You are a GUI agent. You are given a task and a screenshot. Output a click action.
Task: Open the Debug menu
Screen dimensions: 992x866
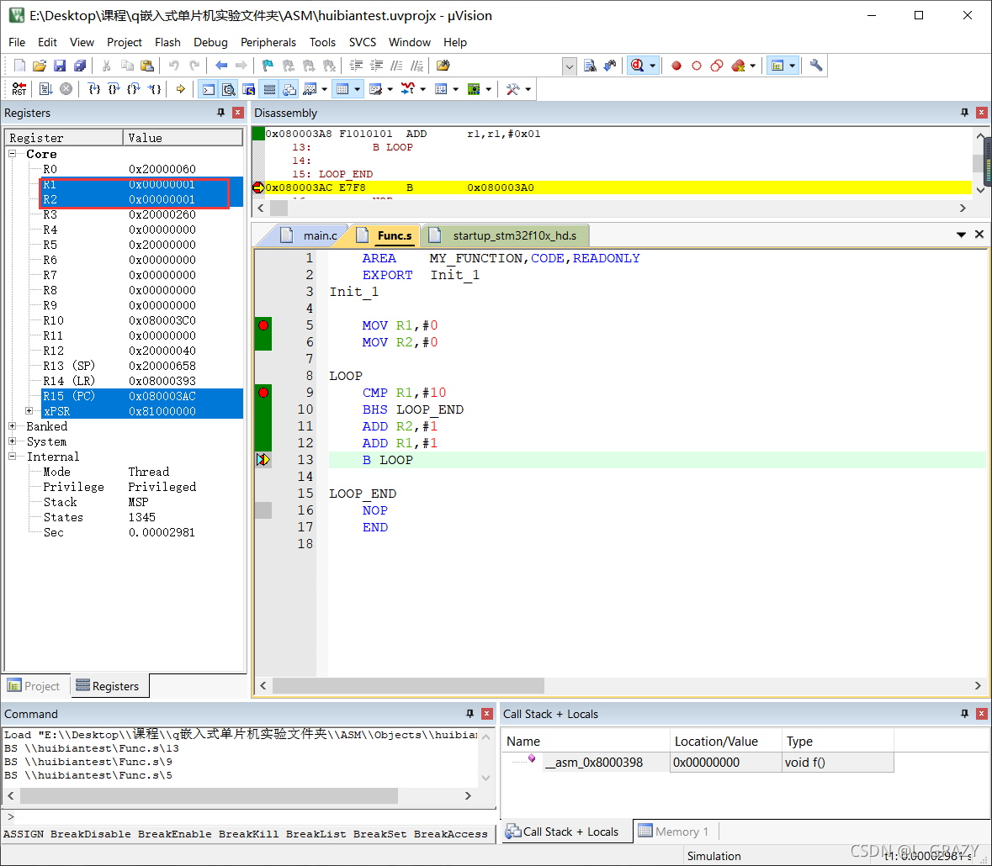tap(210, 42)
